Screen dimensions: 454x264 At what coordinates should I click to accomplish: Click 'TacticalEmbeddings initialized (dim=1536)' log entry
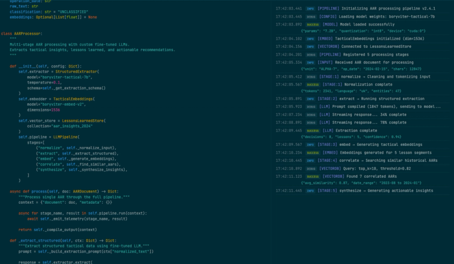pos(380,39)
